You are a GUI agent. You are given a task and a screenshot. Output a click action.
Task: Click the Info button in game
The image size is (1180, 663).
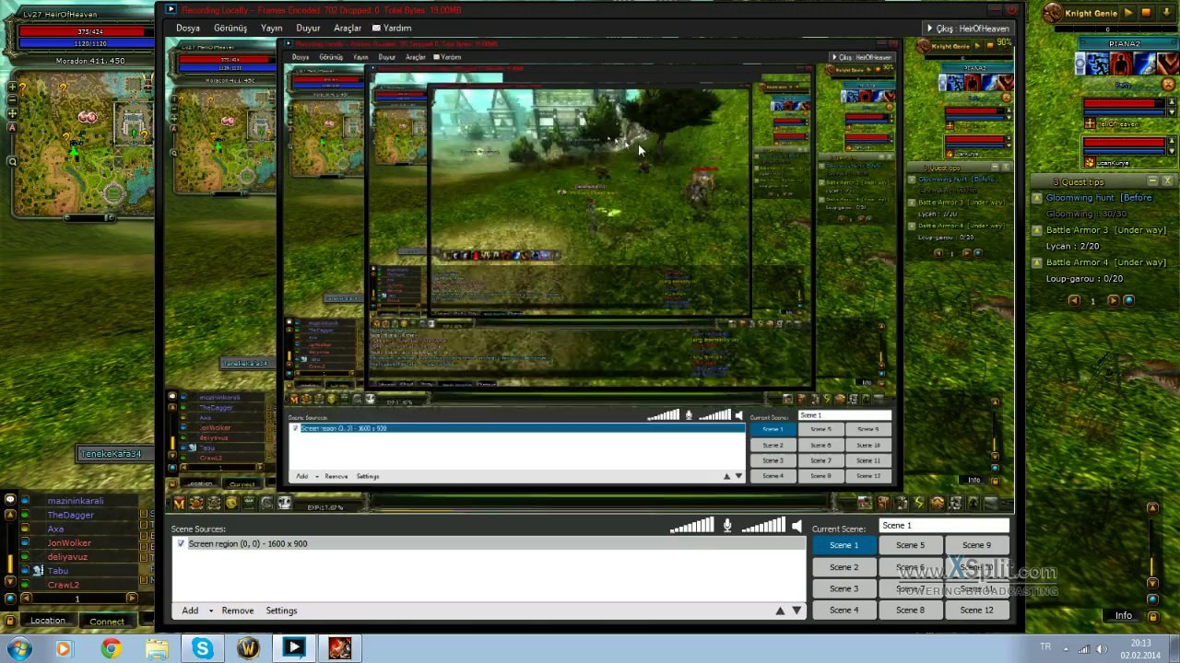point(1123,616)
